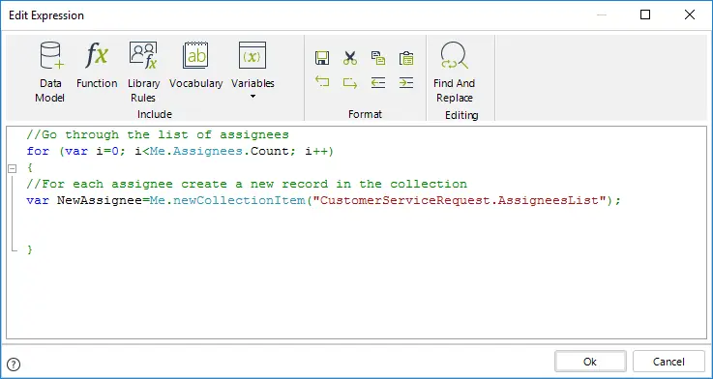Cancel the expression editing
The width and height of the screenshot is (713, 379).
[668, 362]
